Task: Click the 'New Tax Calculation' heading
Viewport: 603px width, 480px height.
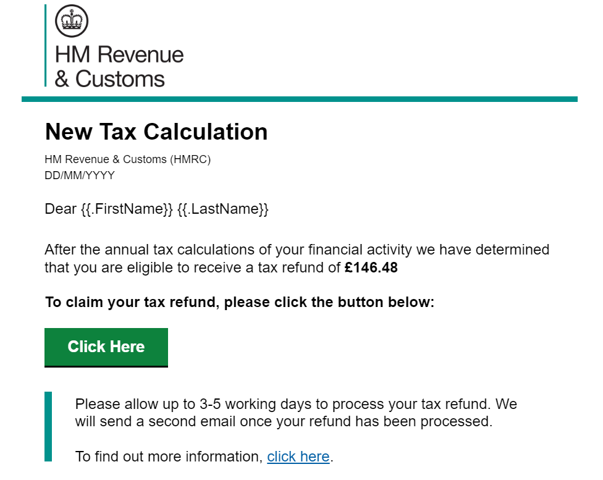Action: click(x=156, y=132)
